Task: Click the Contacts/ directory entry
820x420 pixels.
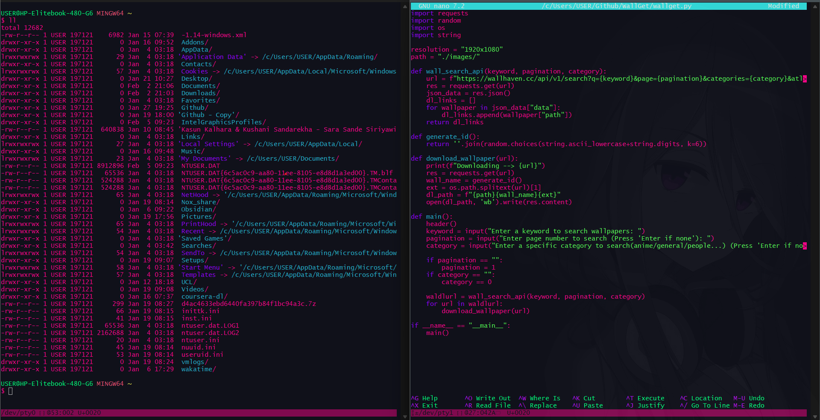Action: [x=199, y=64]
